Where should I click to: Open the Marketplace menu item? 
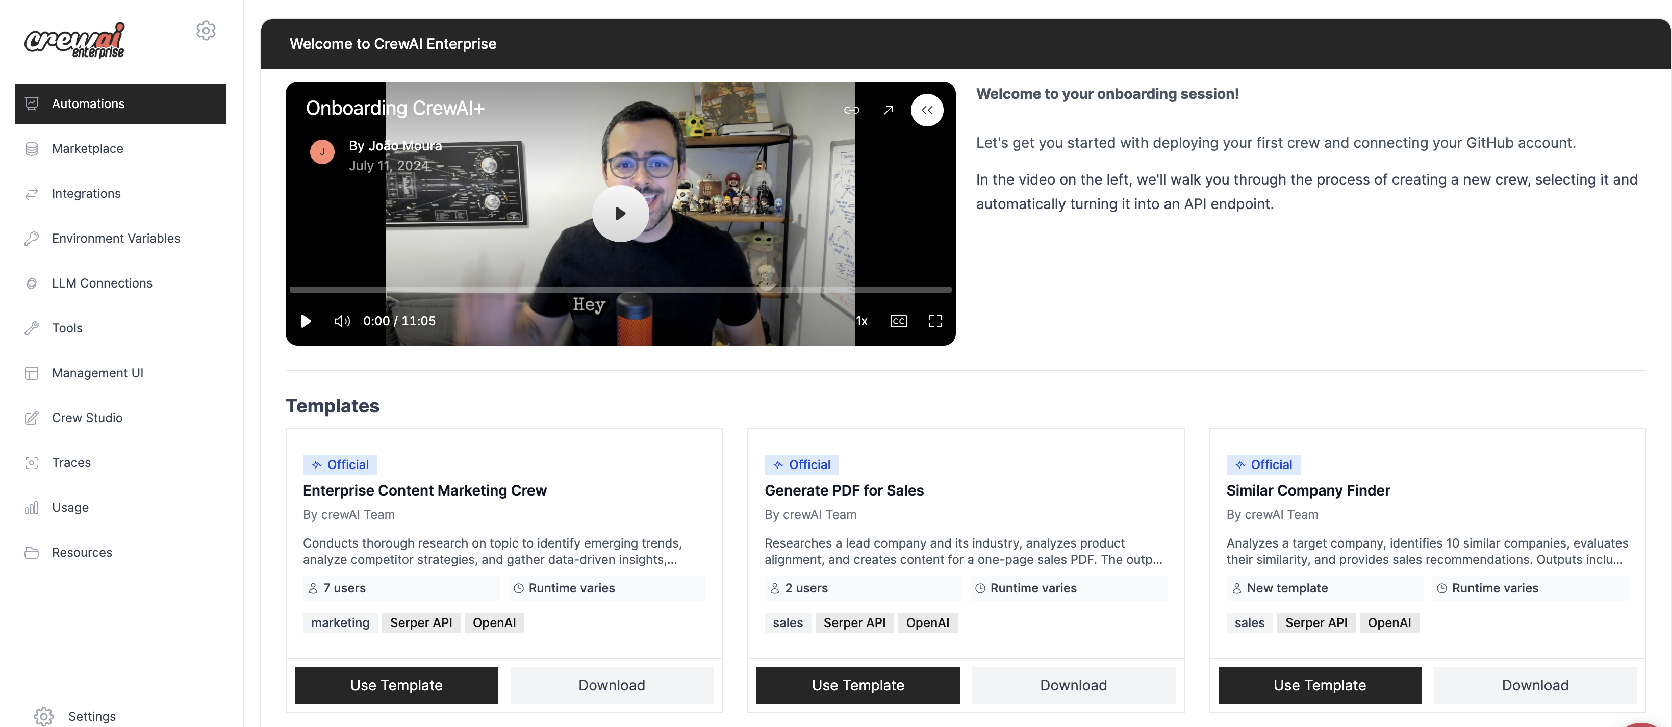[121, 148]
